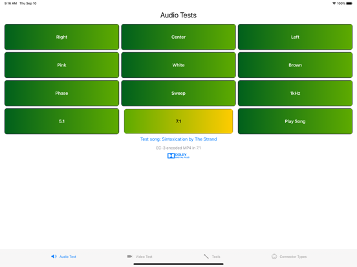Viewport: 357px width, 267px height.
Task: Open the Tools tab
Action: coord(211,257)
